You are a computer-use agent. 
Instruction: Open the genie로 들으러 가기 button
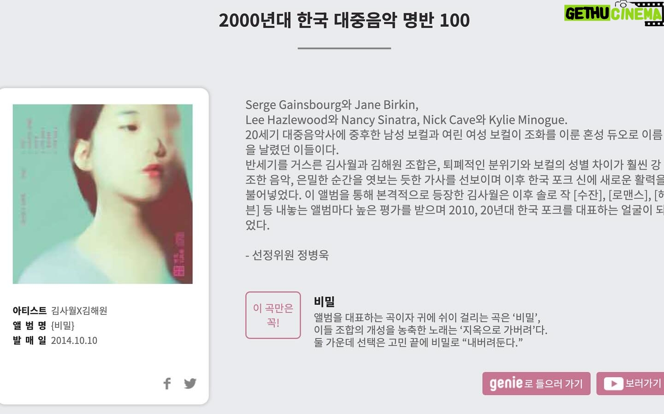pyautogui.click(x=536, y=384)
